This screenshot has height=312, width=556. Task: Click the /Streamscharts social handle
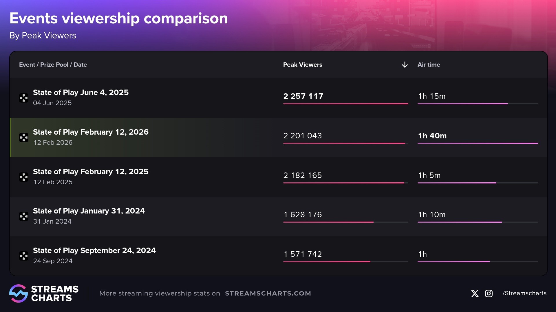pyautogui.click(x=524, y=293)
